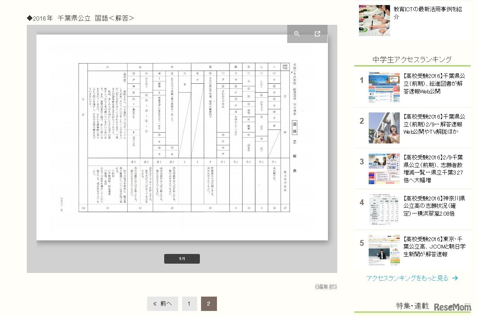Click the 《編集部》 credit text
The image size is (477, 316).
[326, 287]
